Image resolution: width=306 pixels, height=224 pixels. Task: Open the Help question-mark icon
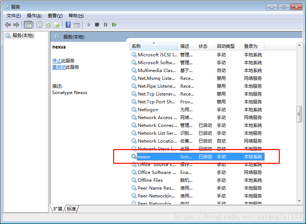coord(68,25)
